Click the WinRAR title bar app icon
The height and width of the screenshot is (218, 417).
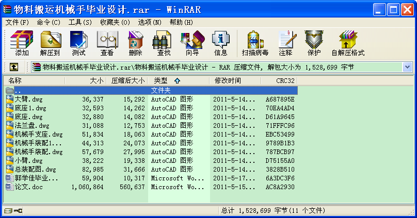pos(7,10)
